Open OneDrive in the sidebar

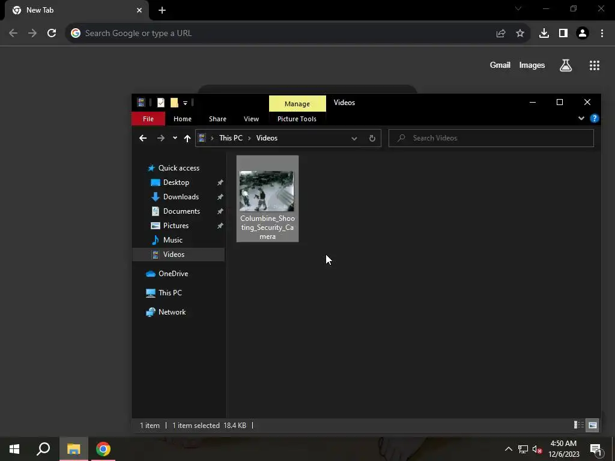pyautogui.click(x=173, y=274)
